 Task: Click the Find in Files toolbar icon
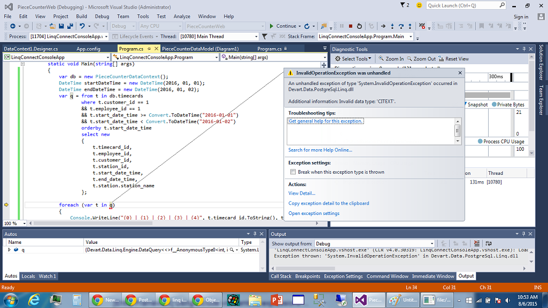(324, 26)
